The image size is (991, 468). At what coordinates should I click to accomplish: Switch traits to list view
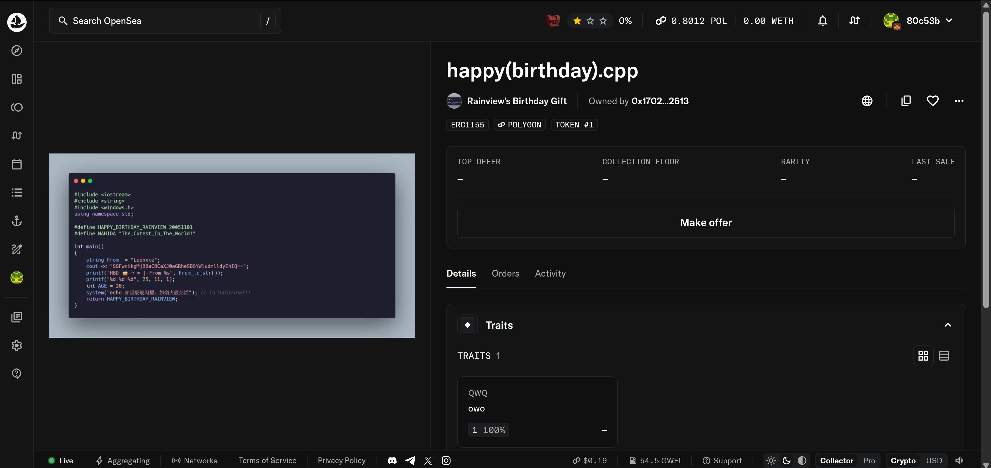(944, 356)
